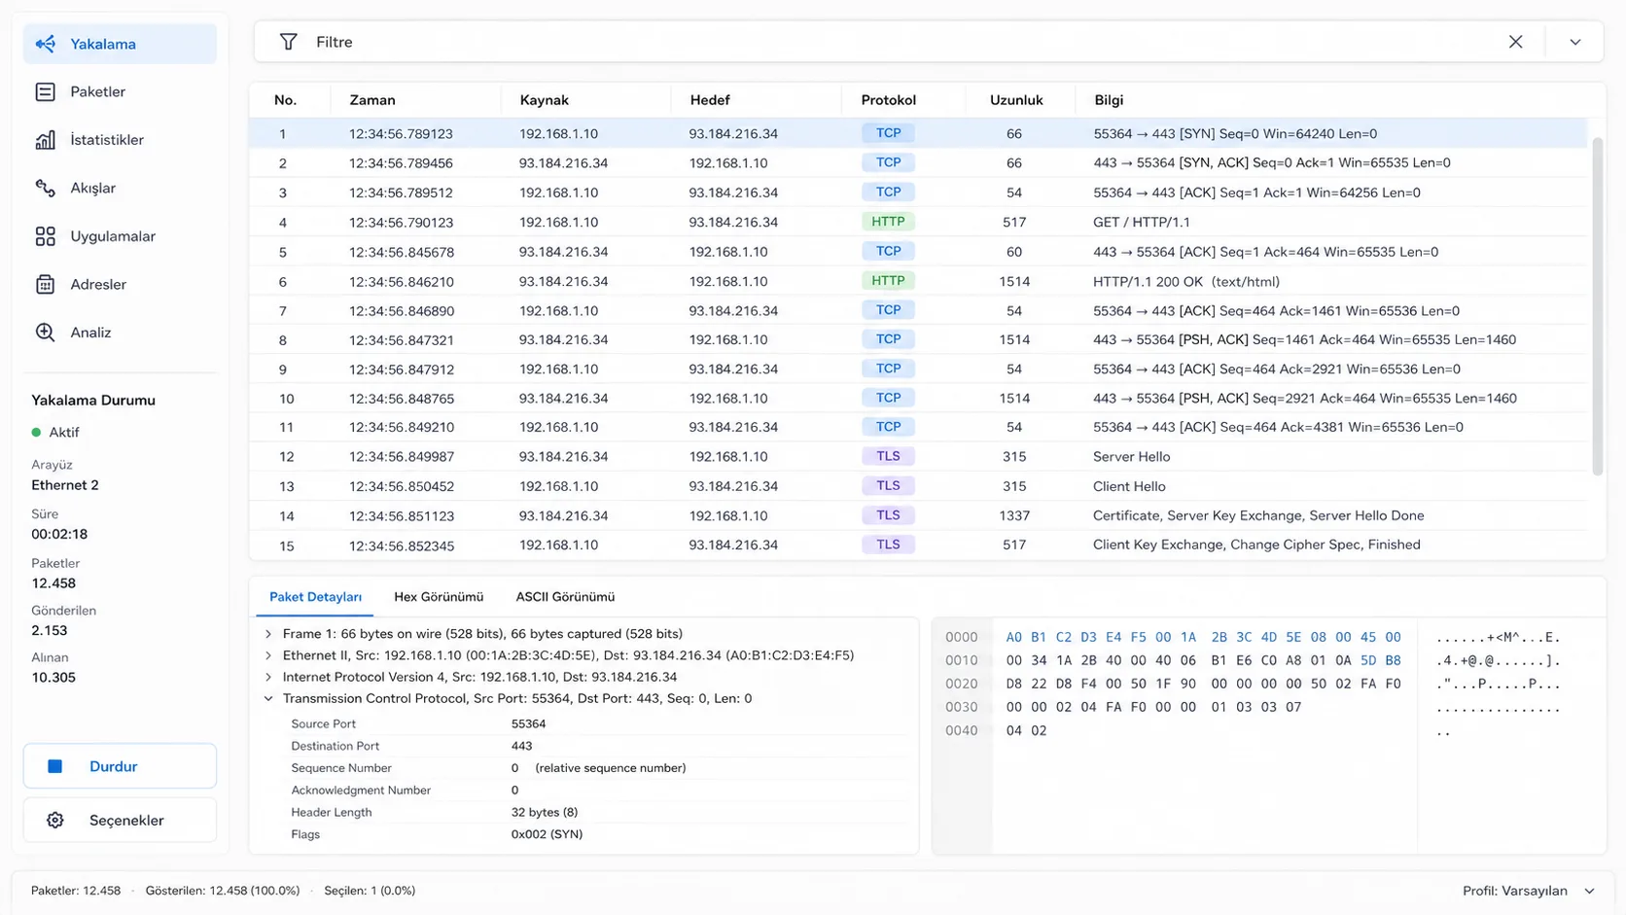
Task: Click the green Aktif status dot
Action: click(36, 433)
